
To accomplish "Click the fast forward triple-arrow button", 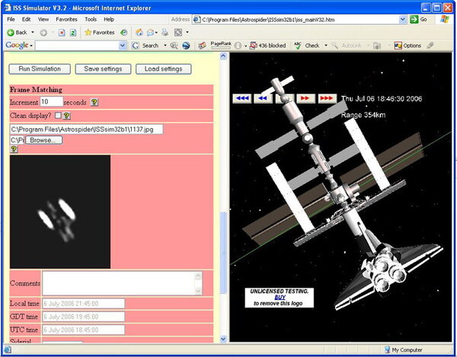I will (327, 98).
